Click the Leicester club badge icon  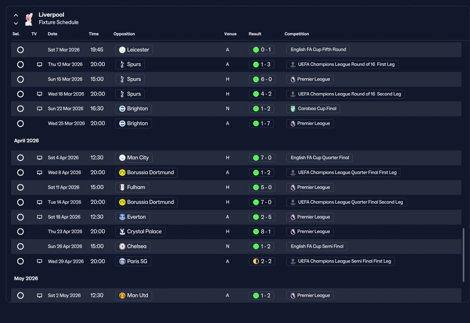tap(122, 50)
